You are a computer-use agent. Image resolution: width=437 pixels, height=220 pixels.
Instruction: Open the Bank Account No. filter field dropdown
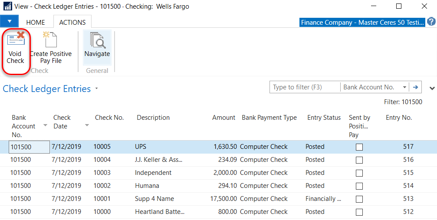(x=404, y=87)
